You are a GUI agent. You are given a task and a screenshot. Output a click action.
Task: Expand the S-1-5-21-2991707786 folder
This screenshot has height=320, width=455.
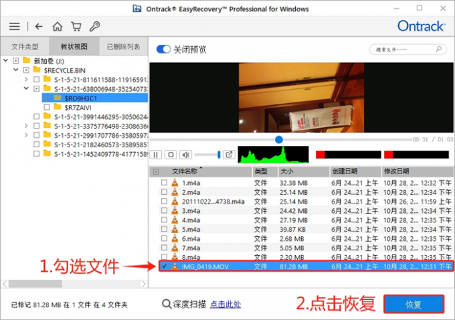(x=26, y=135)
